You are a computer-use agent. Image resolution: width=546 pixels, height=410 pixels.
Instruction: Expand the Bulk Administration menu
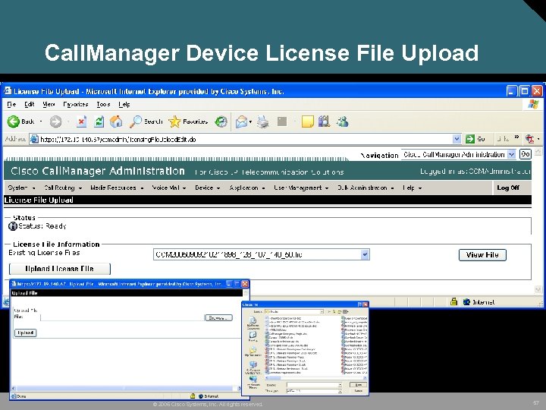click(366, 188)
